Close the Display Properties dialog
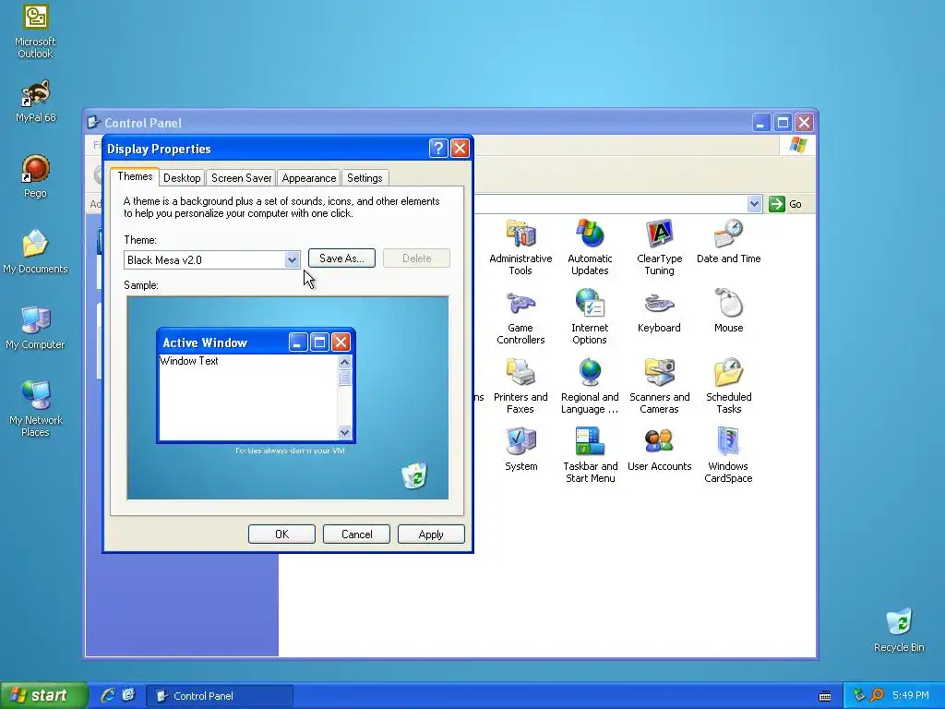 coord(460,149)
